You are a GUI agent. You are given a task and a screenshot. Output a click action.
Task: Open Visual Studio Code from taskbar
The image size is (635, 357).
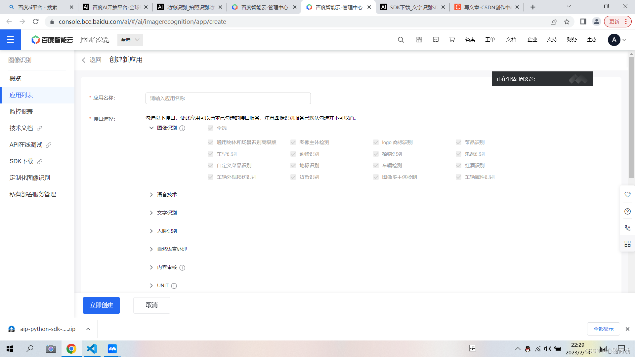(92, 349)
